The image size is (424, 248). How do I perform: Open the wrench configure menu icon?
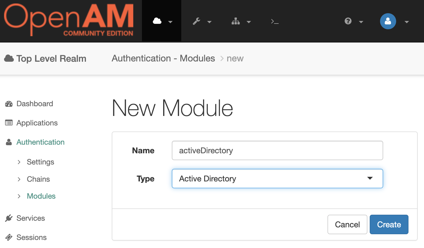196,21
